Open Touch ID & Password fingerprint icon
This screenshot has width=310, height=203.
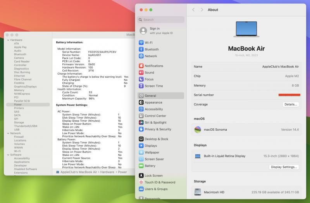[x=141, y=182]
